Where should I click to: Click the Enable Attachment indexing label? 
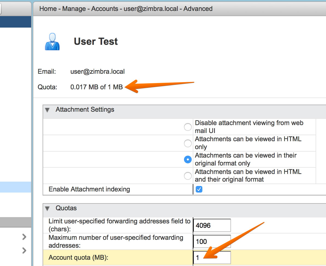[89, 189]
